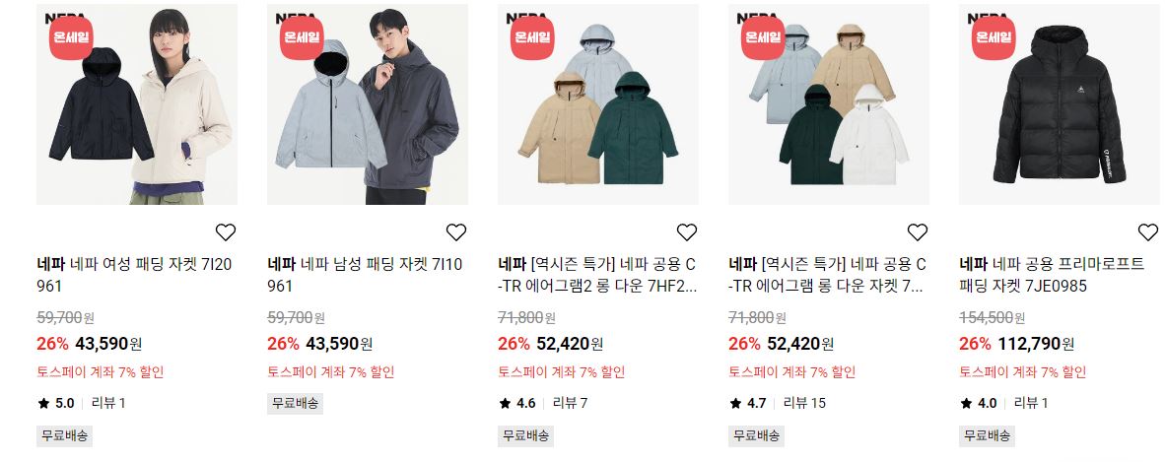The image size is (1166, 462).
Task: Open the four-coat 에어그램 product image
Action: (828, 104)
